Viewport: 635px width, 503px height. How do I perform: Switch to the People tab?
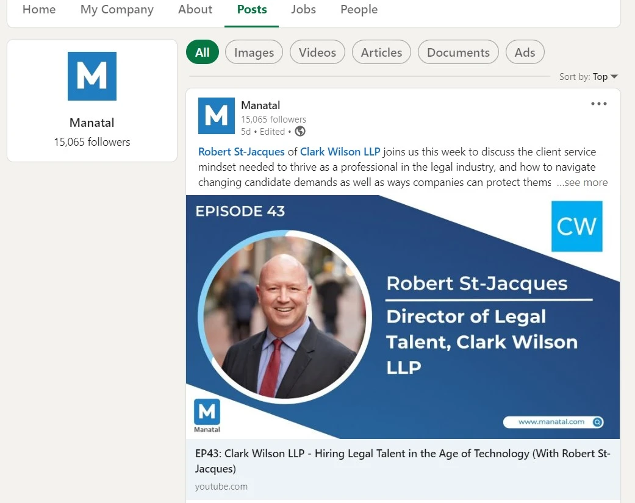click(x=359, y=9)
